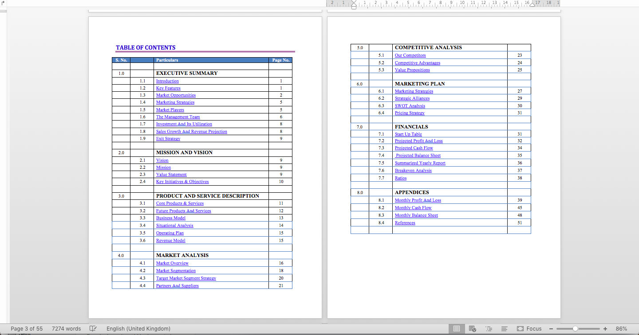The width and height of the screenshot is (639, 335).
Task: Open Projected Balance Sheet link
Action: [418, 156]
